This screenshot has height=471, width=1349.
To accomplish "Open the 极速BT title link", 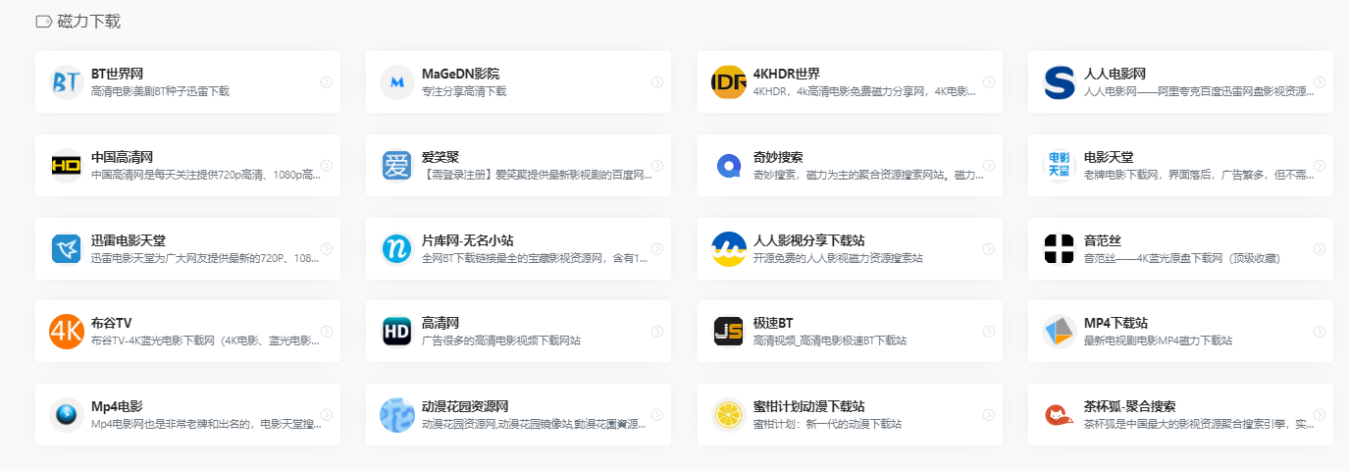I will (x=774, y=323).
